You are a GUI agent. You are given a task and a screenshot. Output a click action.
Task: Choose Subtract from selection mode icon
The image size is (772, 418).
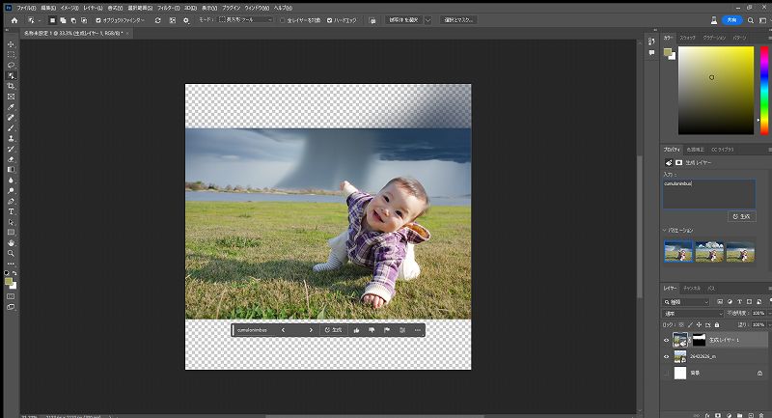click(73, 20)
